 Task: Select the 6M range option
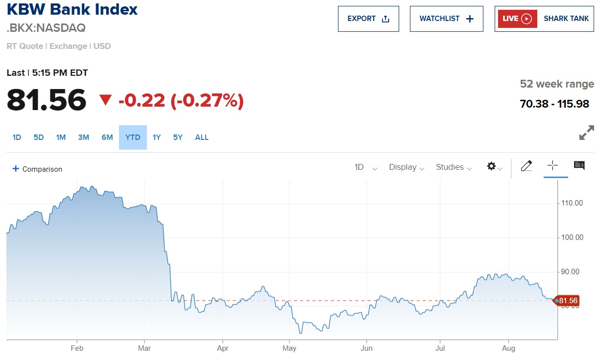tap(107, 137)
